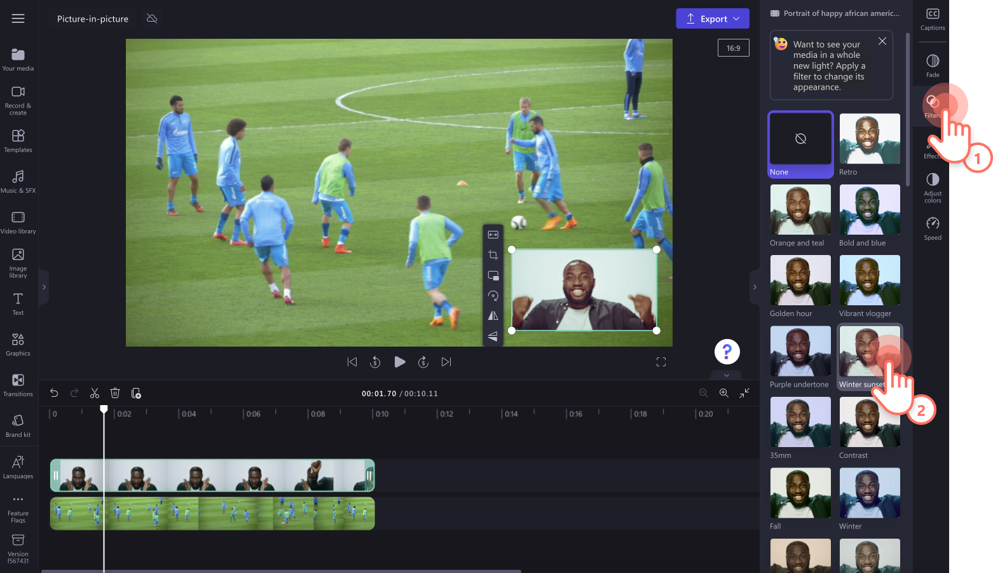Image resolution: width=993 pixels, height=573 pixels.
Task: Open the Brand kit panel
Action: 18,426
